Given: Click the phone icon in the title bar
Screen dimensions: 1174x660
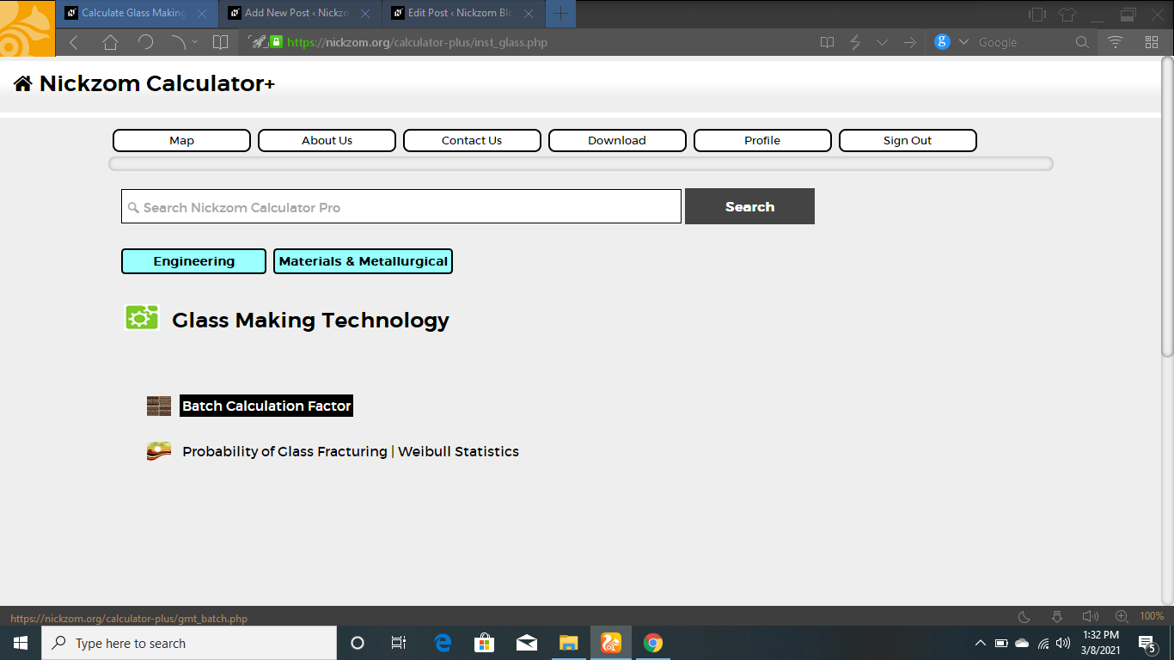Looking at the screenshot, I should coord(1037,14).
